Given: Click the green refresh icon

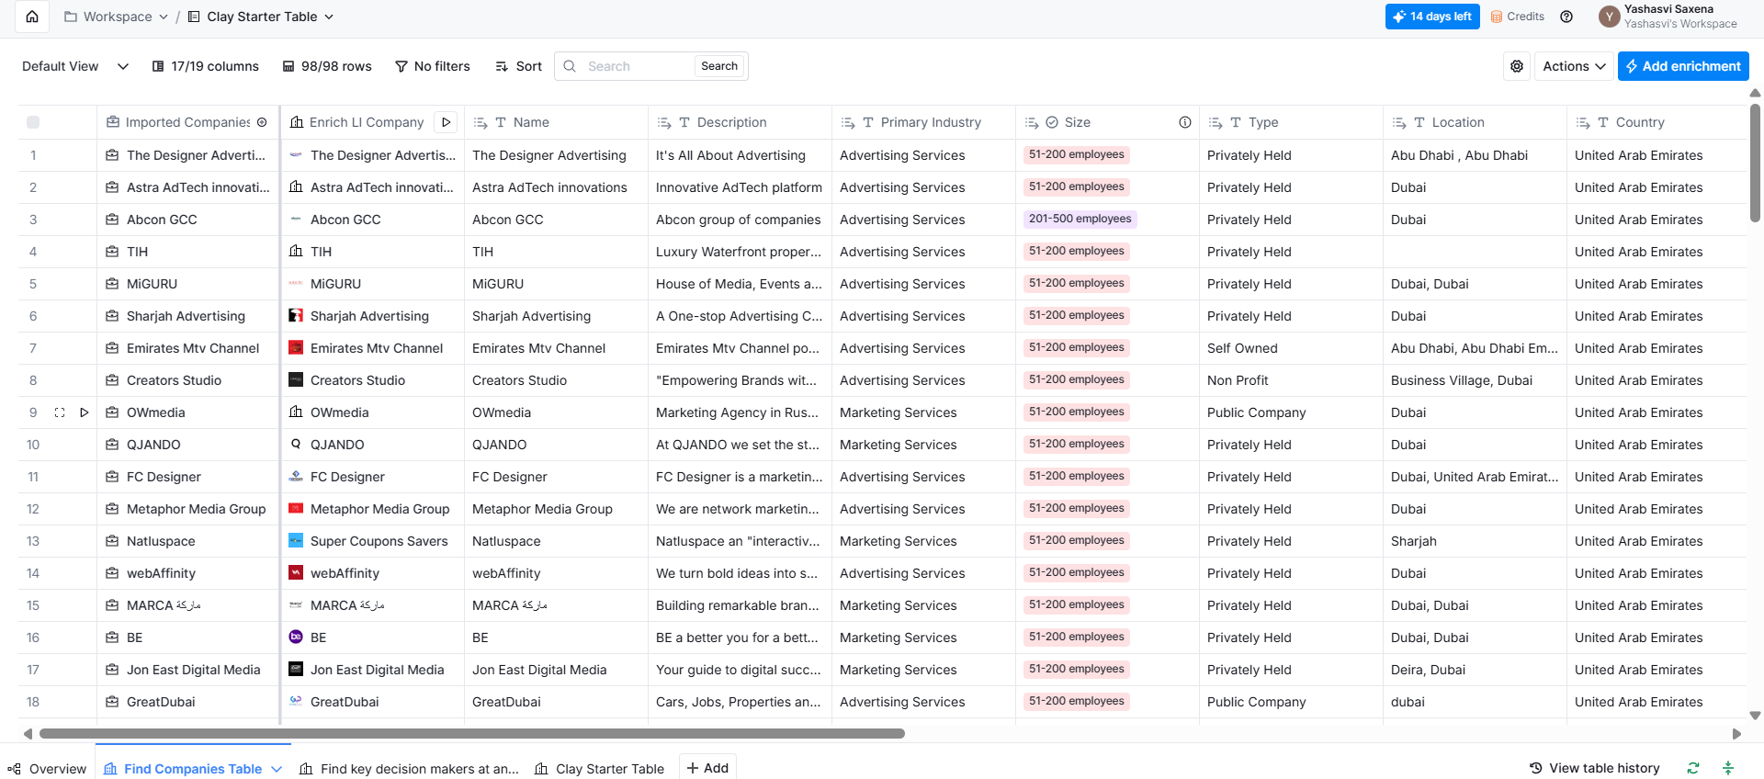Looking at the screenshot, I should coord(1693,768).
